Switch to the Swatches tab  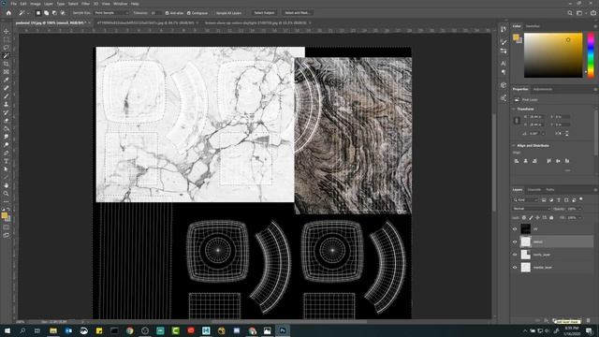[x=533, y=26]
